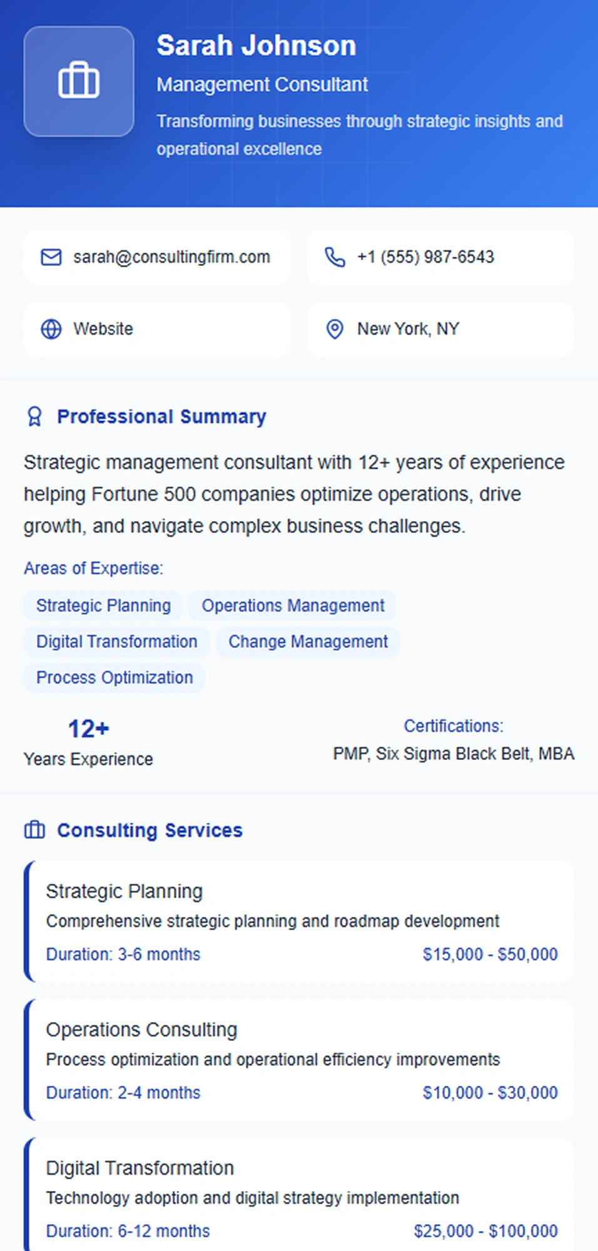This screenshot has width=598, height=1251.
Task: Open the Website link
Action: [103, 329]
